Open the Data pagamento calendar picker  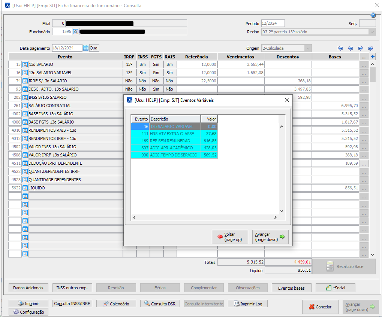pos(85,48)
